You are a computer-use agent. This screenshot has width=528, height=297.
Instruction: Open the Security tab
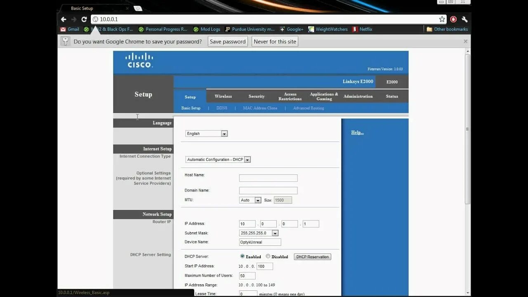pyautogui.click(x=257, y=96)
